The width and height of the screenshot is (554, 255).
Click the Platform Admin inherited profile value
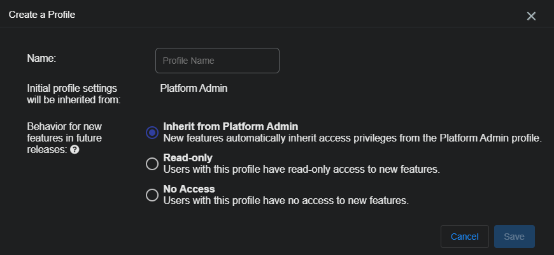[x=194, y=89]
